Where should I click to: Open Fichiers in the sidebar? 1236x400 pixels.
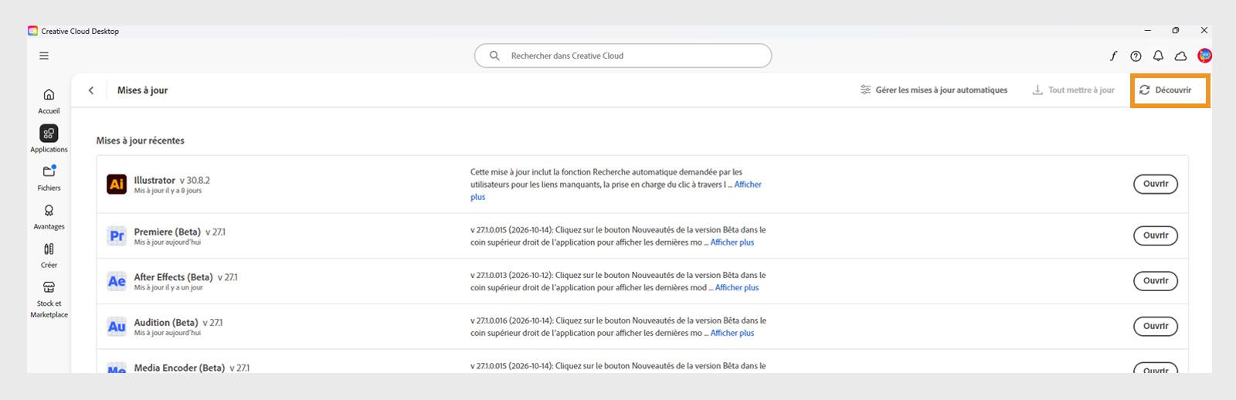49,178
